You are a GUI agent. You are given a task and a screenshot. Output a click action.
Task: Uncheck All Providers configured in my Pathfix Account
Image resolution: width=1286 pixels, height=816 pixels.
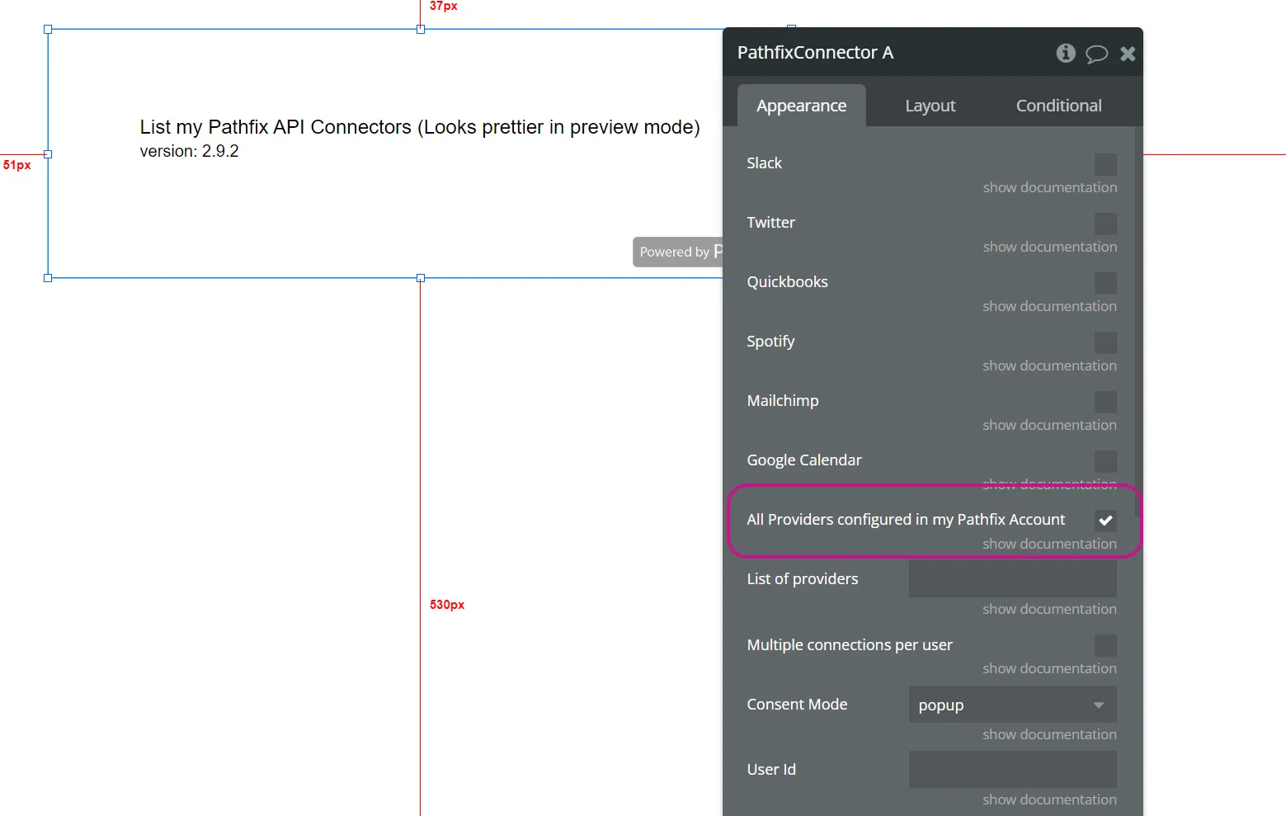tap(1106, 521)
